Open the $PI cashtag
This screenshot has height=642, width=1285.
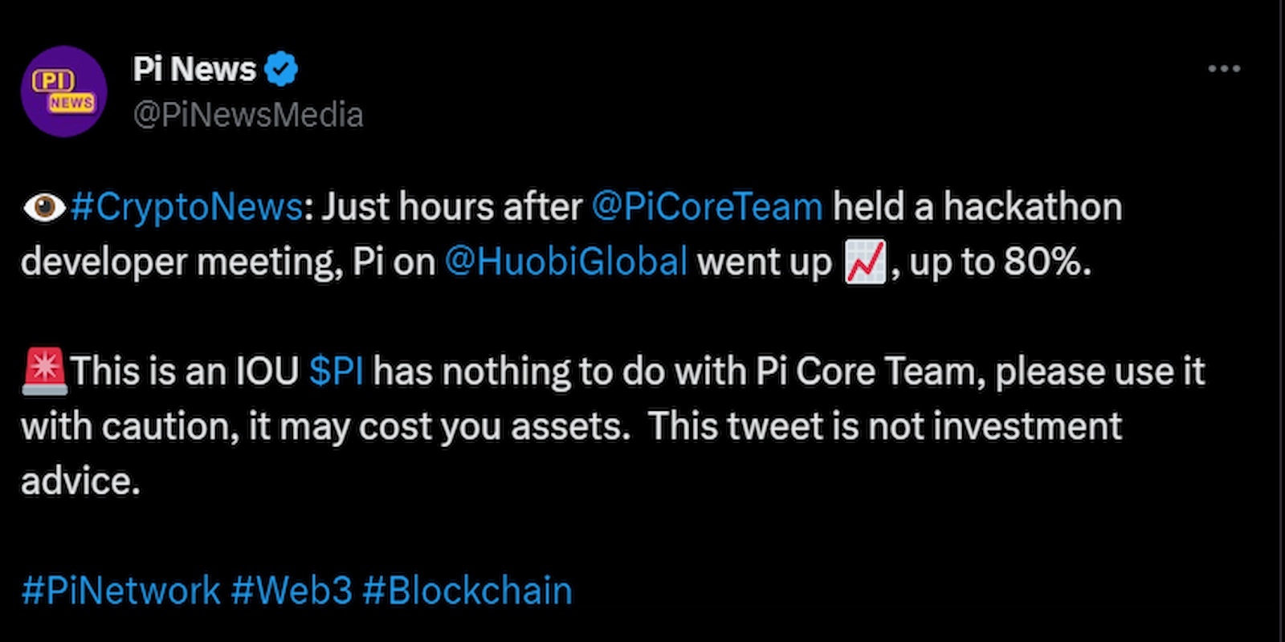click(336, 372)
